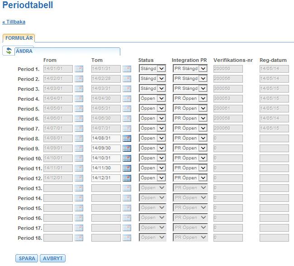Open From calendar icon for Period 13
Screen dimensions: 294x266
point(79,188)
